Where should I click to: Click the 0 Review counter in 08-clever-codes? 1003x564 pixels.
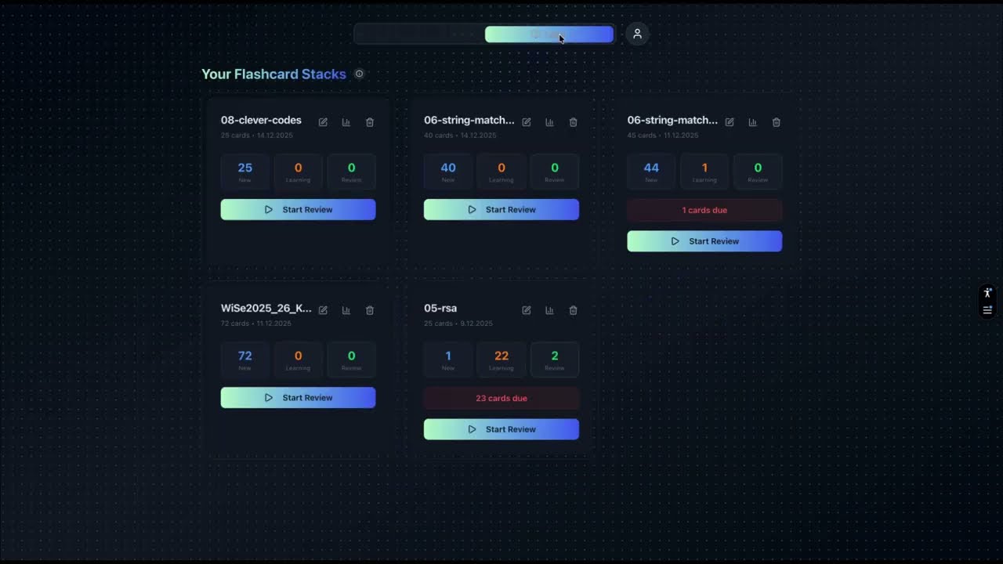pyautogui.click(x=351, y=172)
